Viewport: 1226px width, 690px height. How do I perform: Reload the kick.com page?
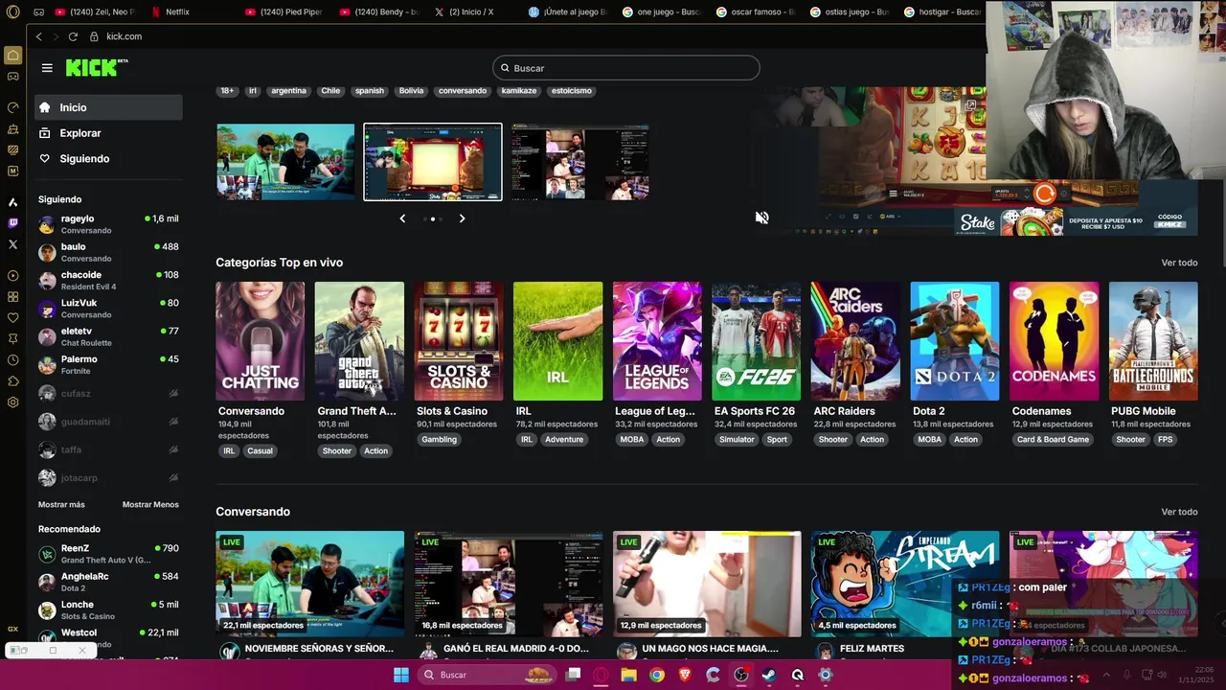[x=73, y=36]
